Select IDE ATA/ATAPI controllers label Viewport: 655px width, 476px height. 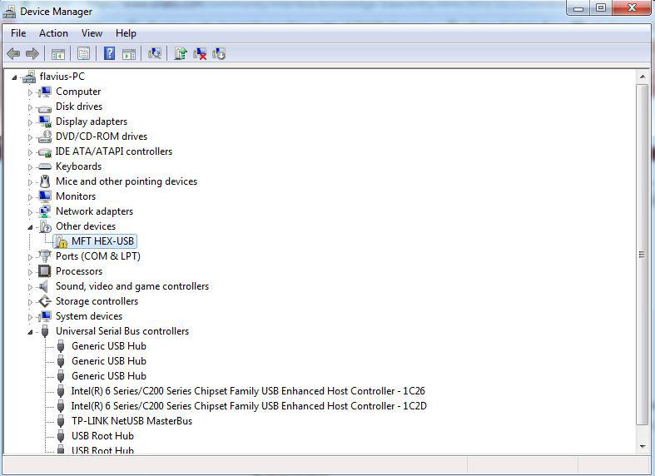coord(114,151)
